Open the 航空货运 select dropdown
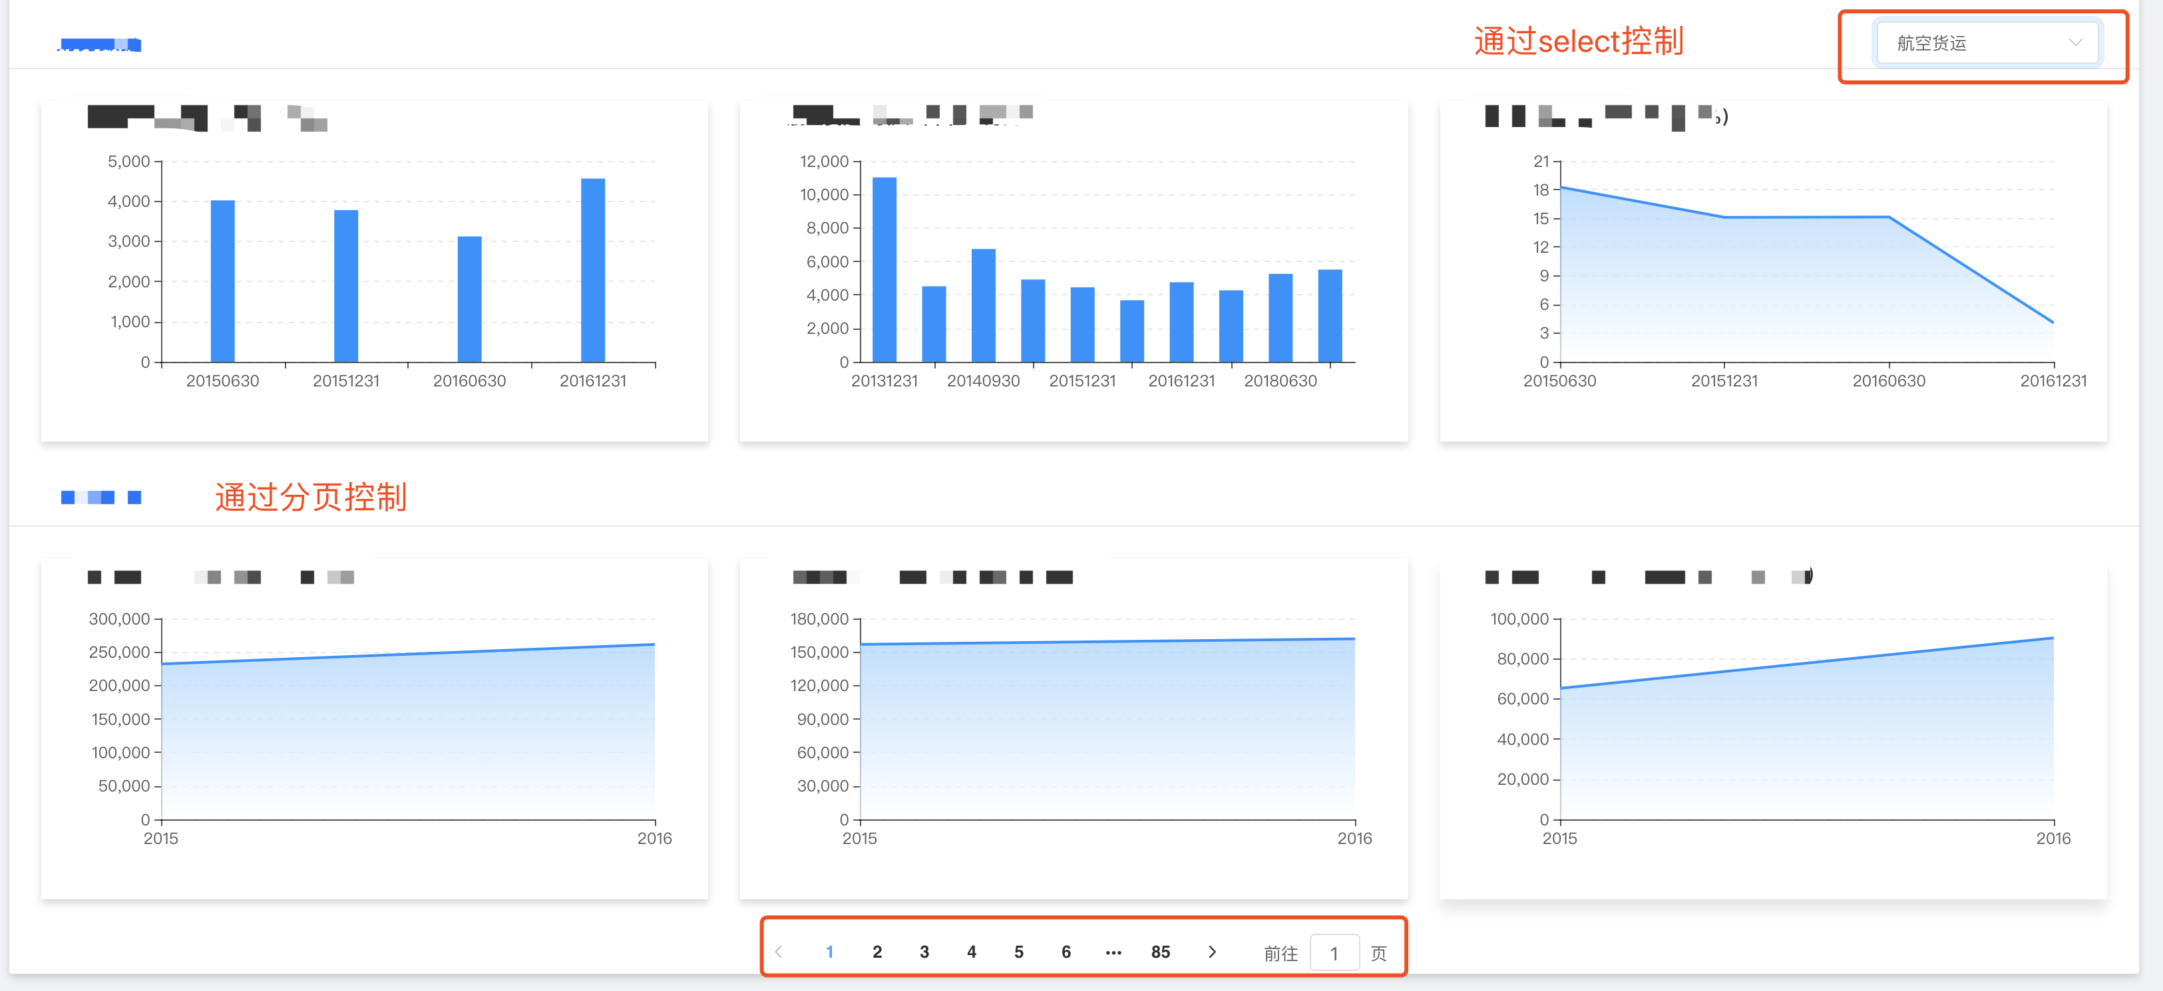This screenshot has width=2163, height=991. click(1973, 43)
